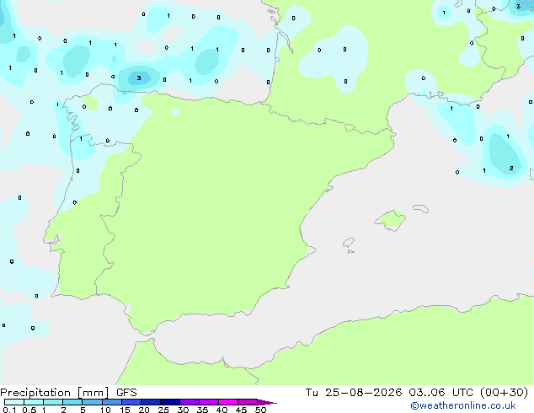Click Mallorca island on the map
Screen dimensions: 534x413
tap(391, 220)
